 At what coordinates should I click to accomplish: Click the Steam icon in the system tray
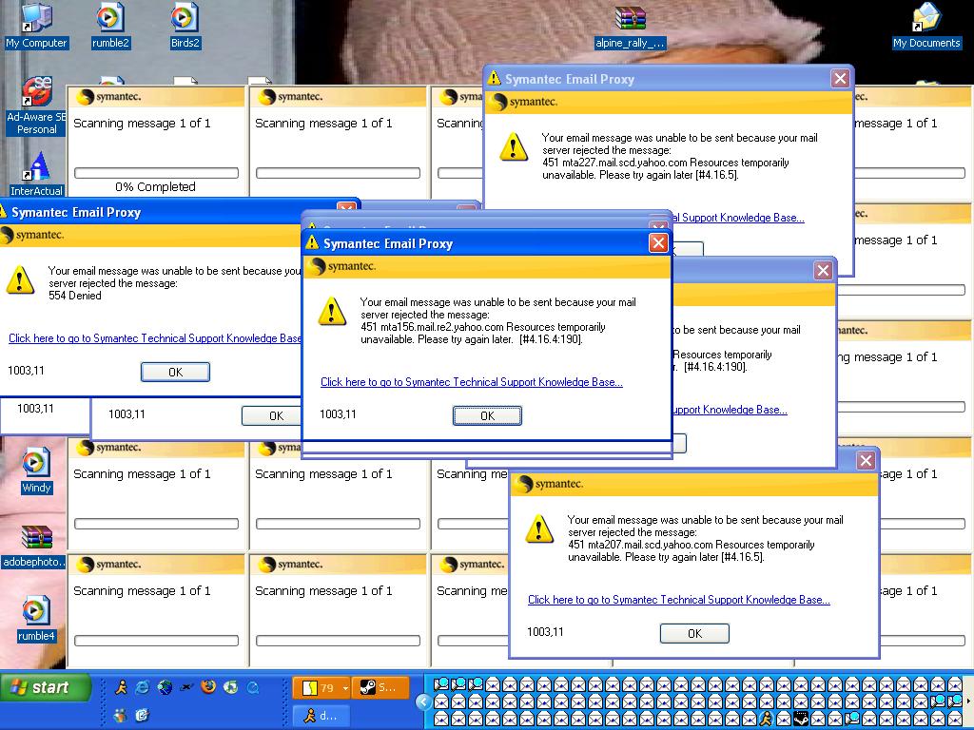(801, 719)
